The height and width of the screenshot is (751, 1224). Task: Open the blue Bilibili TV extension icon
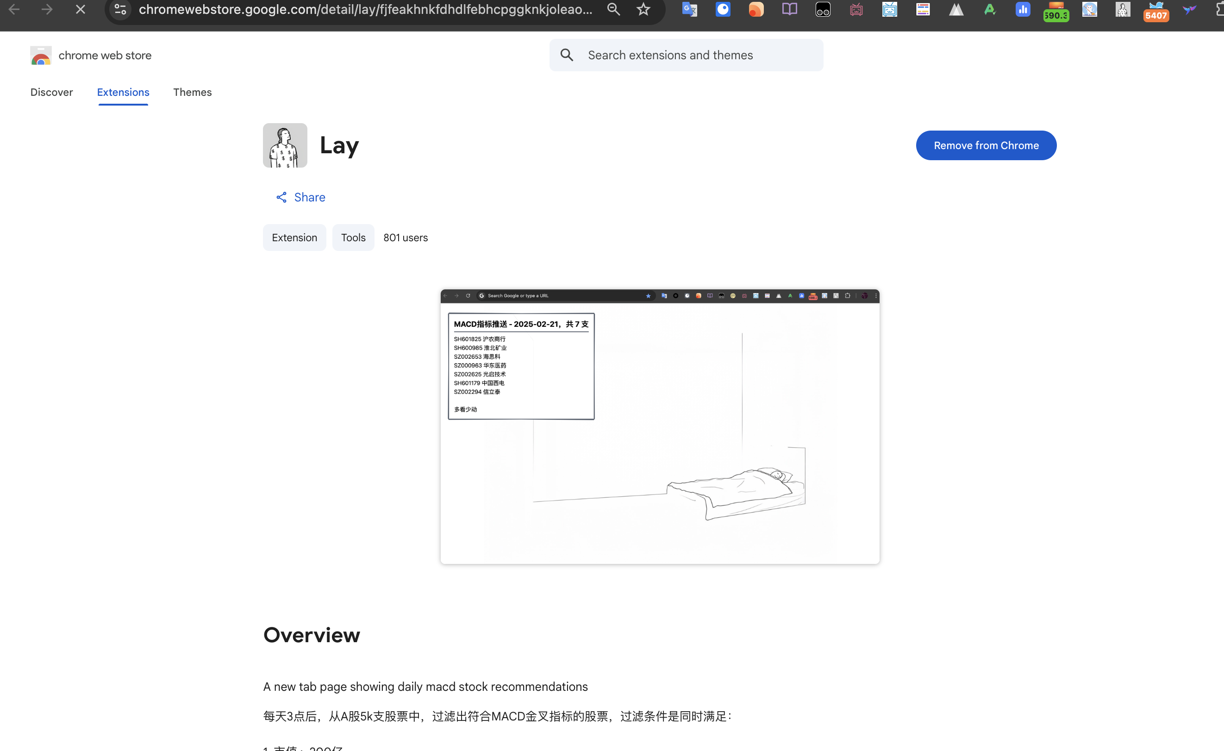(x=890, y=9)
